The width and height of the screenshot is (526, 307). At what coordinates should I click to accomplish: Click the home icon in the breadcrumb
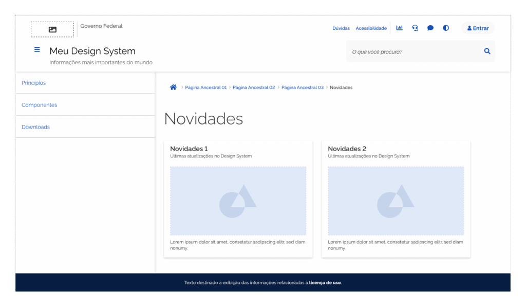pos(173,87)
